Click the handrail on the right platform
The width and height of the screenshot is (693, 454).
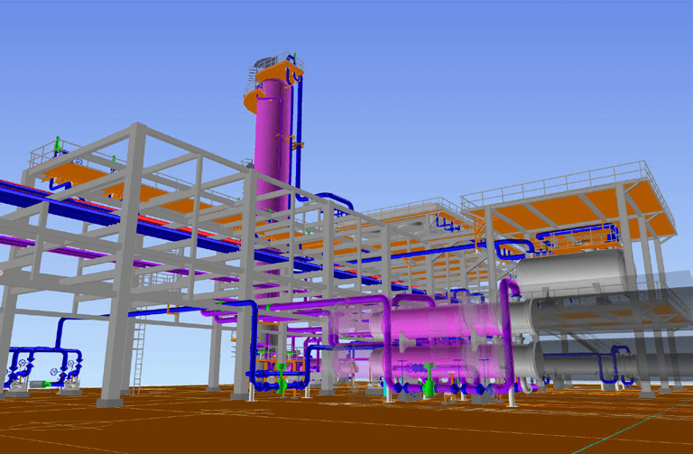(x=559, y=178)
